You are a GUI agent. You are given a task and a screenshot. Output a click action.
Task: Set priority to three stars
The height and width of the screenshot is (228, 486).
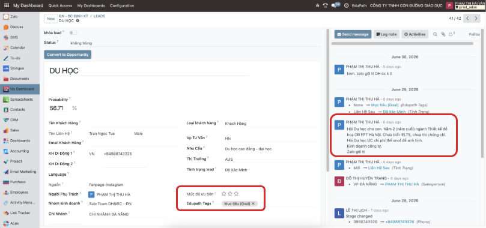click(236, 194)
